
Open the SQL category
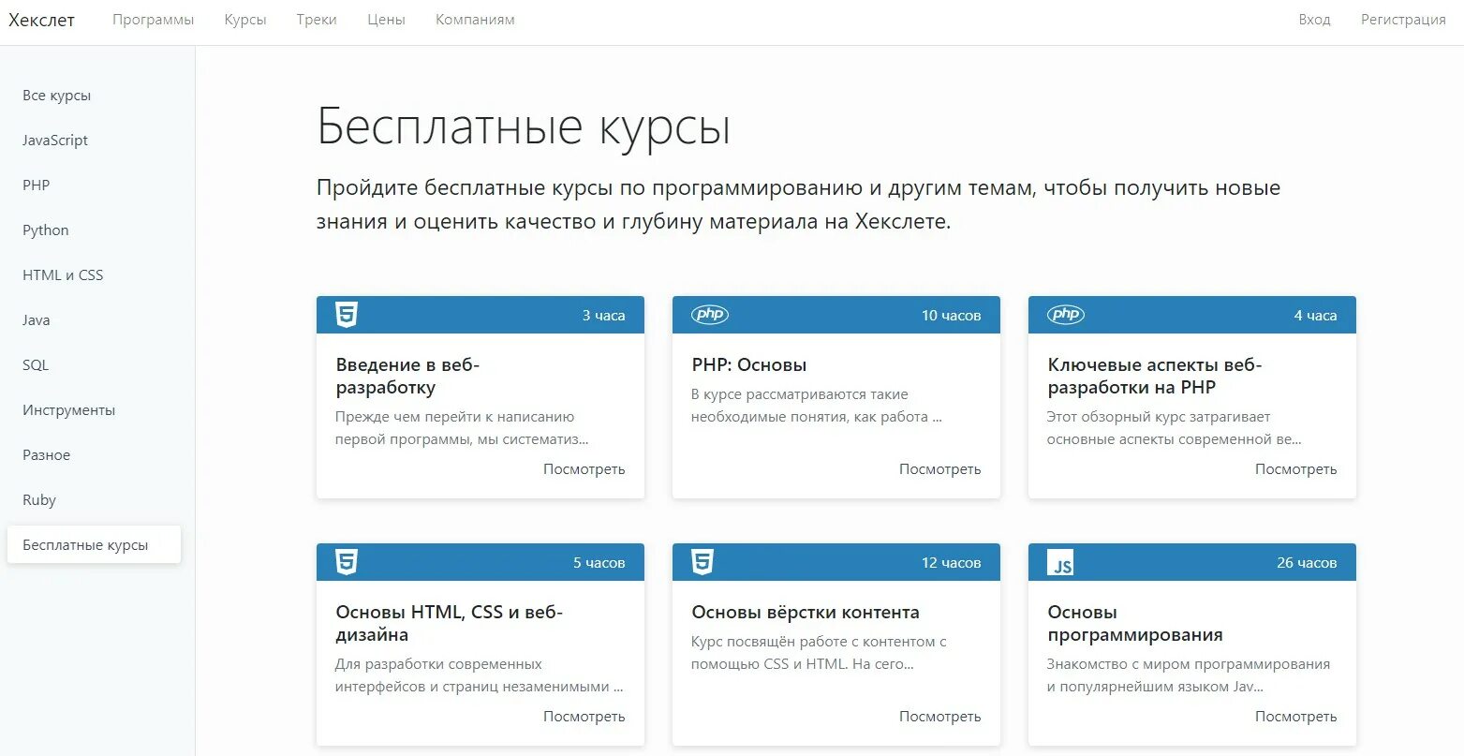click(x=36, y=365)
